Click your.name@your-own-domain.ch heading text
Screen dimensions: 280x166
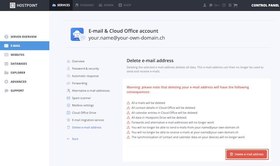[127, 38]
